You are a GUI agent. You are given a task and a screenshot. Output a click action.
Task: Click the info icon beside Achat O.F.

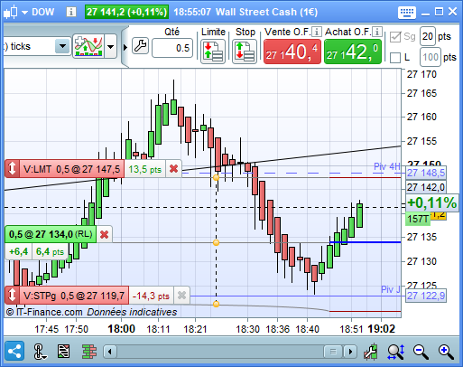[377, 32]
